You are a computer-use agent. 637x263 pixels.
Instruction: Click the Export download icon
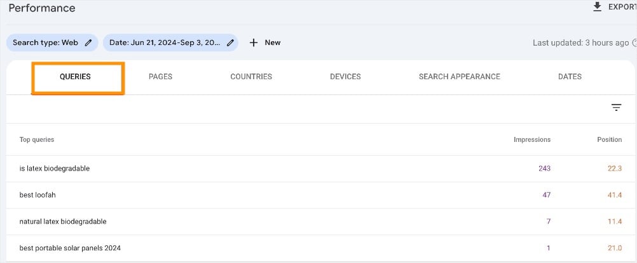(597, 7)
